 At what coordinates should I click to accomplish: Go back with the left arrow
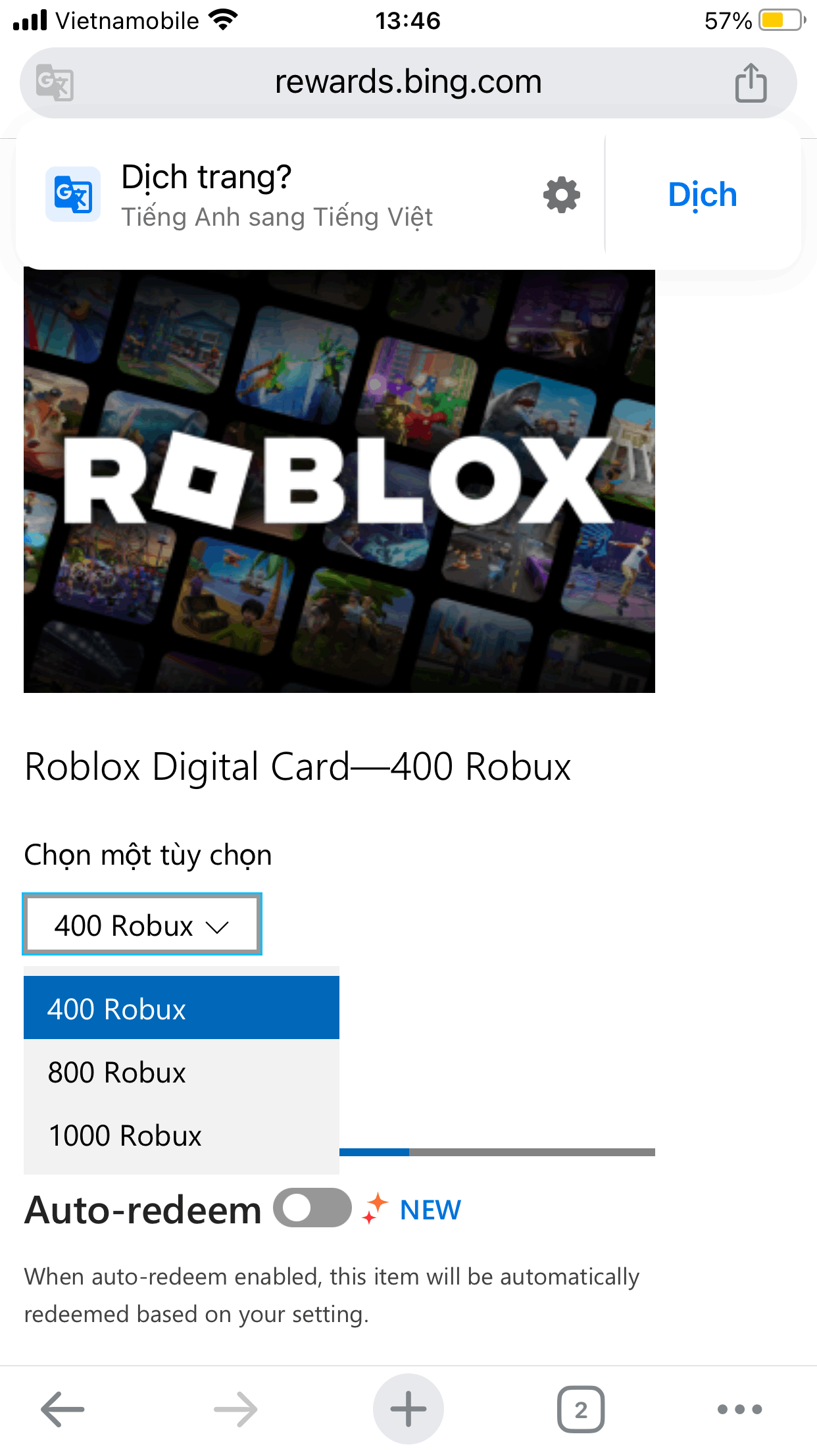tap(62, 1409)
